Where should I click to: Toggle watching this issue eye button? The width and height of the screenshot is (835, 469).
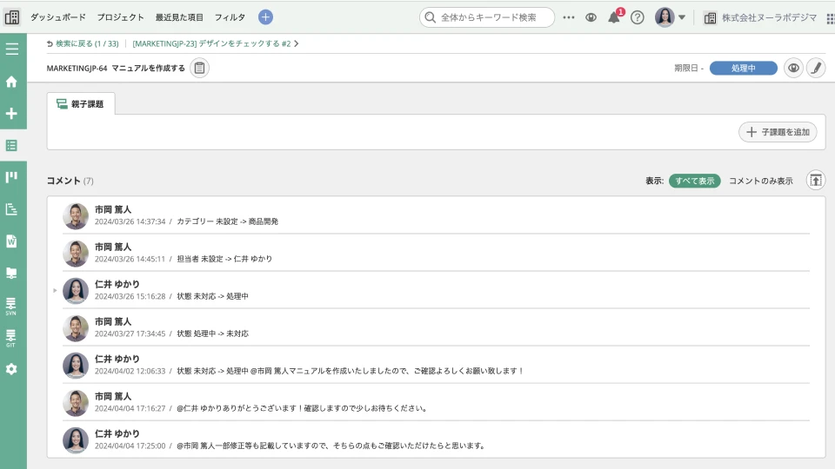point(793,68)
